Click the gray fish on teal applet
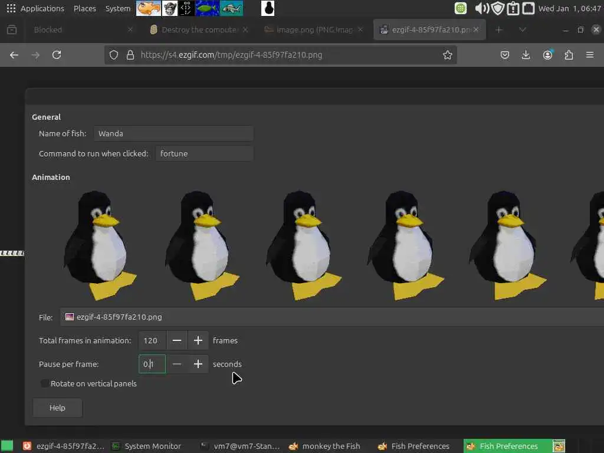The image size is (604, 453). click(x=231, y=8)
